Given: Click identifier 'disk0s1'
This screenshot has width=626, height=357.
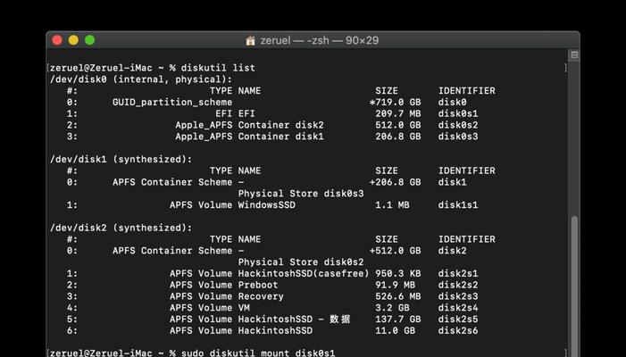Looking at the screenshot, I should coord(458,113).
